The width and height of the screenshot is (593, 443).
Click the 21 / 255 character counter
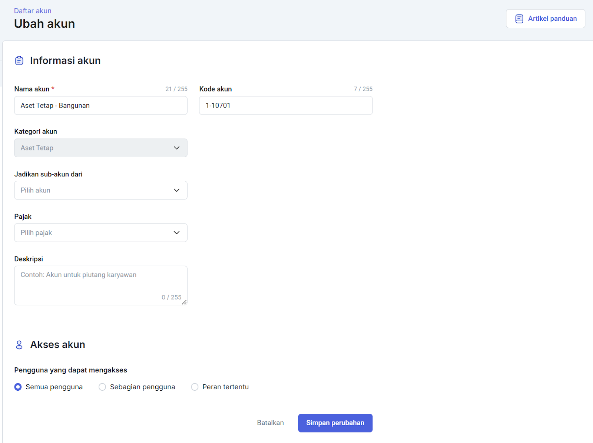176,89
